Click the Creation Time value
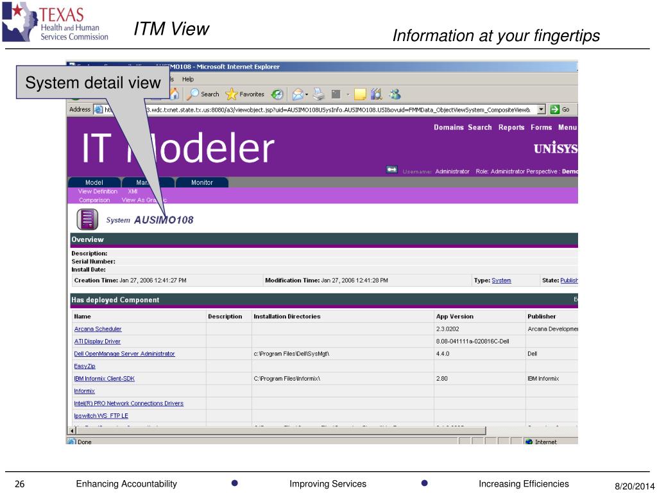Screen dimensions: 657x493 [x=153, y=281]
